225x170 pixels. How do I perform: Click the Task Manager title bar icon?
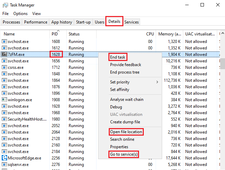pyautogui.click(x=5, y=5)
